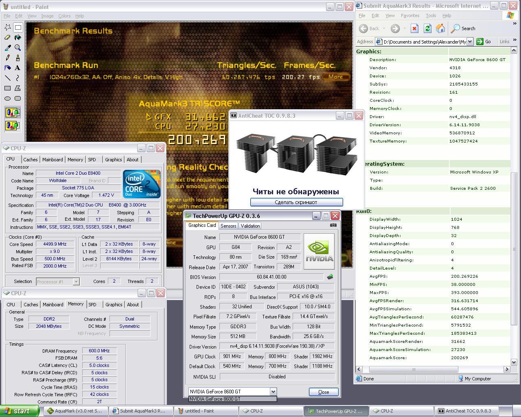This screenshot has height=417, width=521.
Task: Open Graphics tab in lower CPU-Z window
Action: (x=114, y=305)
